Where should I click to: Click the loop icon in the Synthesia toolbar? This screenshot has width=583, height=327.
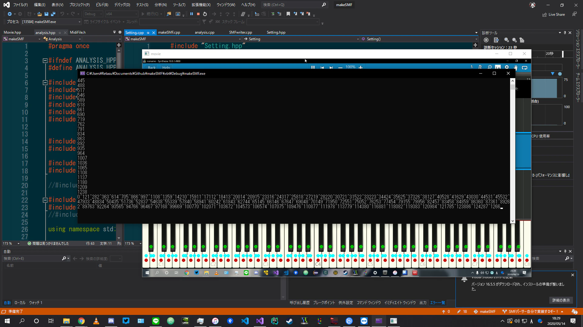[524, 67]
